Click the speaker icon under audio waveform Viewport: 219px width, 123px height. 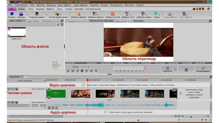point(53,108)
